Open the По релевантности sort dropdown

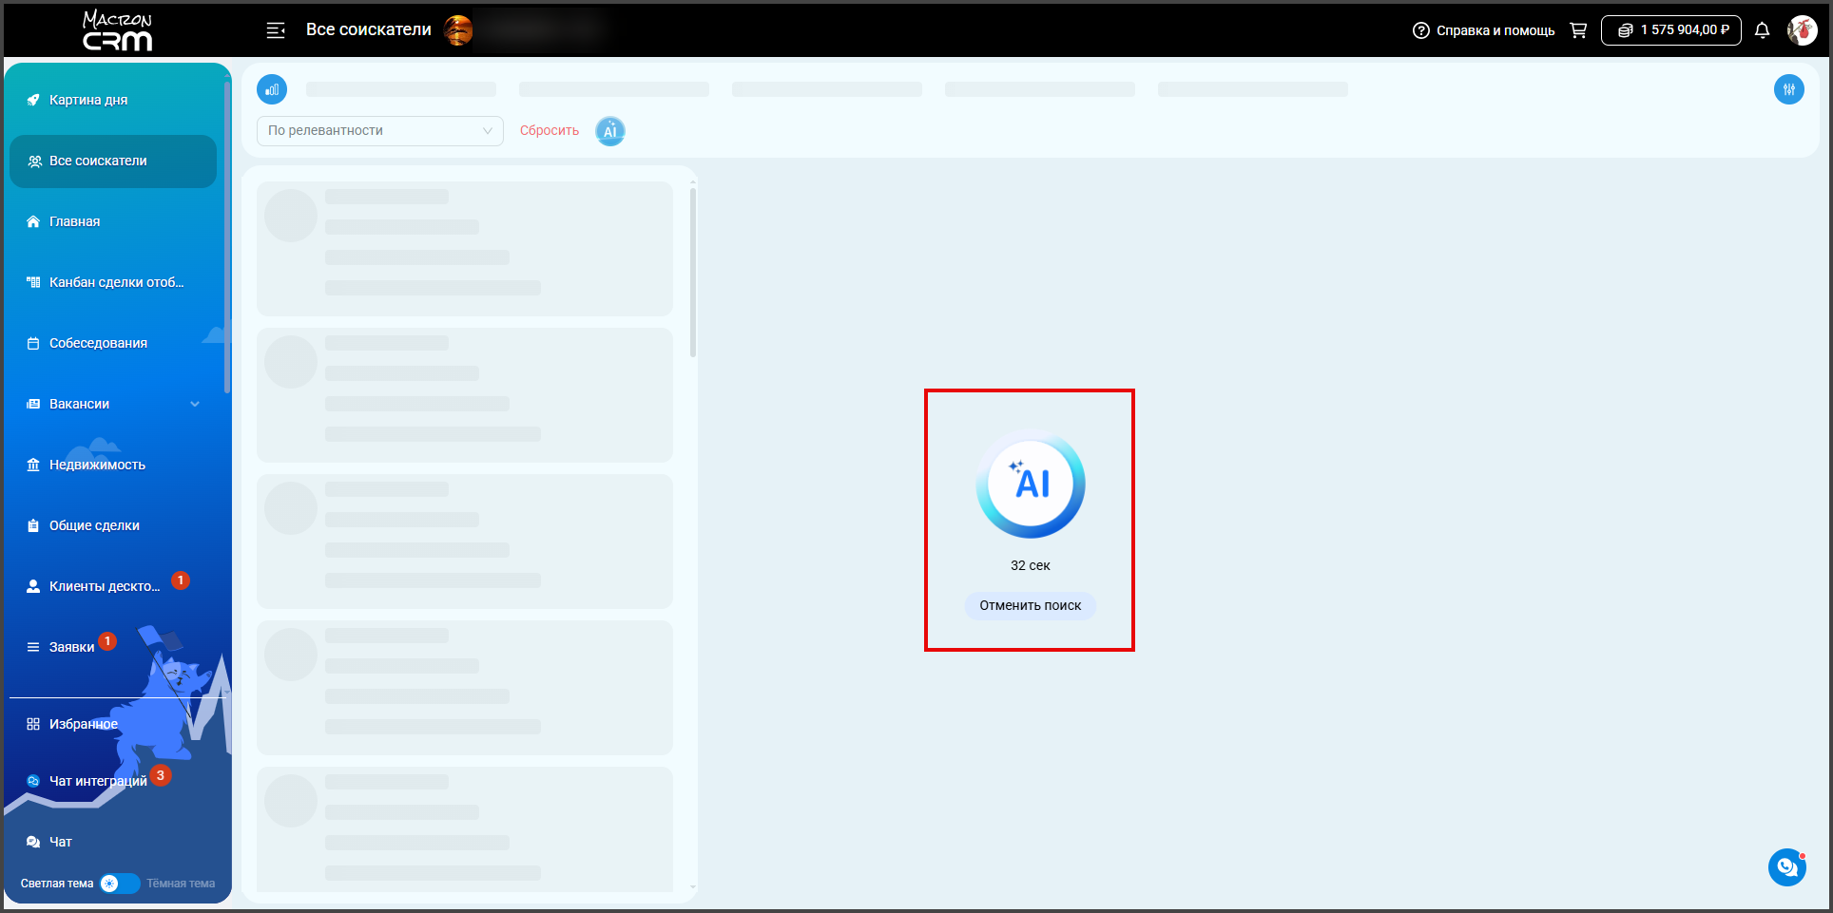pyautogui.click(x=380, y=131)
